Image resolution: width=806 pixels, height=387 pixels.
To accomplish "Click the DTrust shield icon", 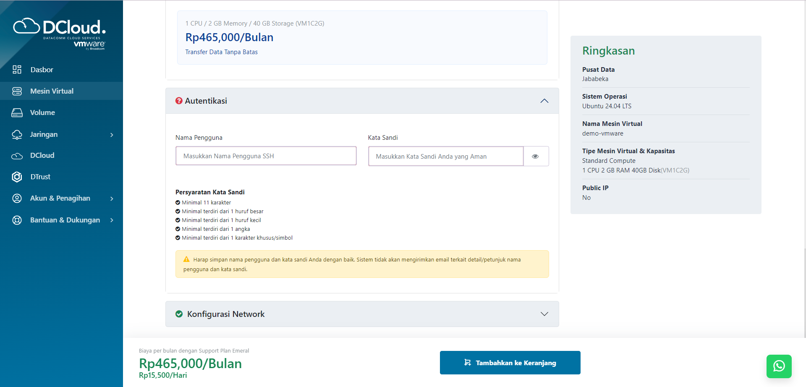I will pos(17,177).
